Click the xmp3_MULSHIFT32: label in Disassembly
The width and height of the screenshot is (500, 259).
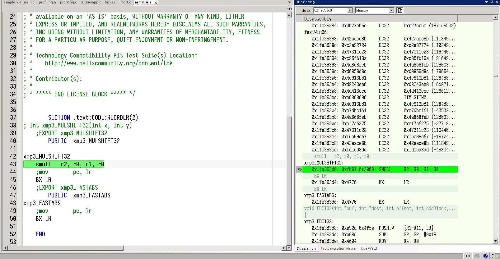324,163
